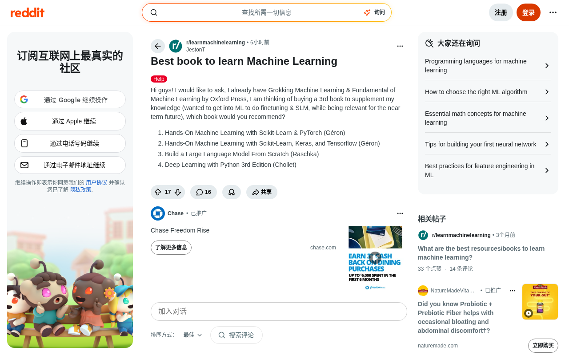
Task: Open the 隐私政策 privacy policy link
Action: point(81,189)
